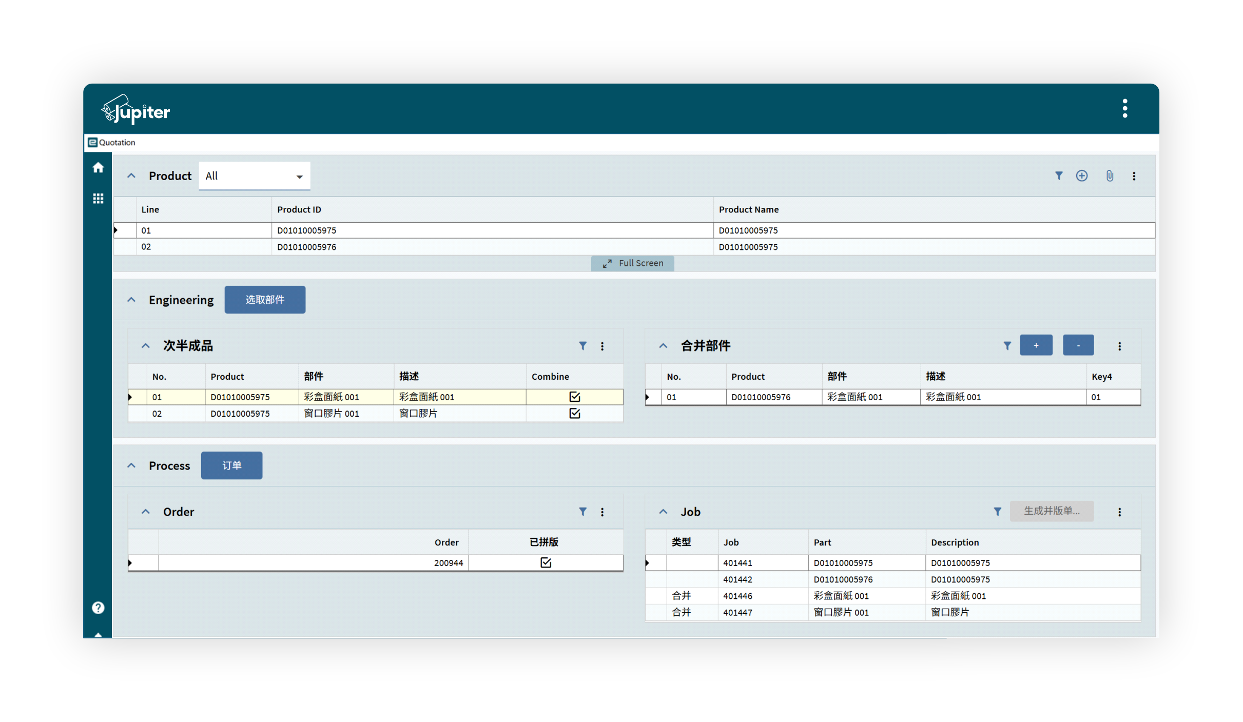The width and height of the screenshot is (1243, 722).
Task: Open top-right vertical dots menu in header
Action: coord(1124,109)
